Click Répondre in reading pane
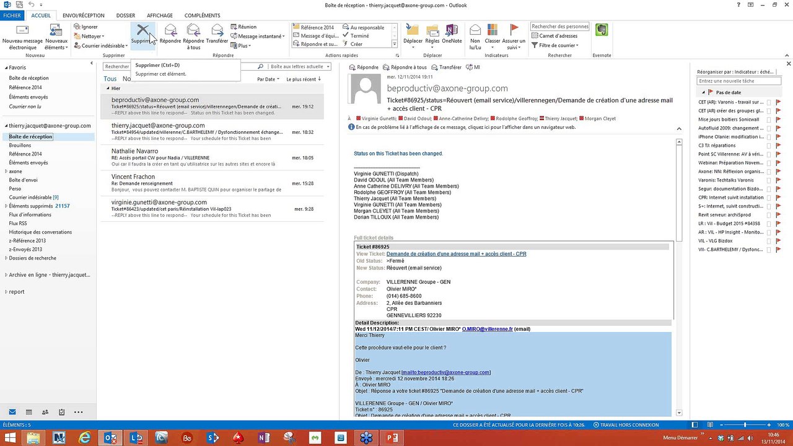The width and height of the screenshot is (793, 446). coord(364,67)
